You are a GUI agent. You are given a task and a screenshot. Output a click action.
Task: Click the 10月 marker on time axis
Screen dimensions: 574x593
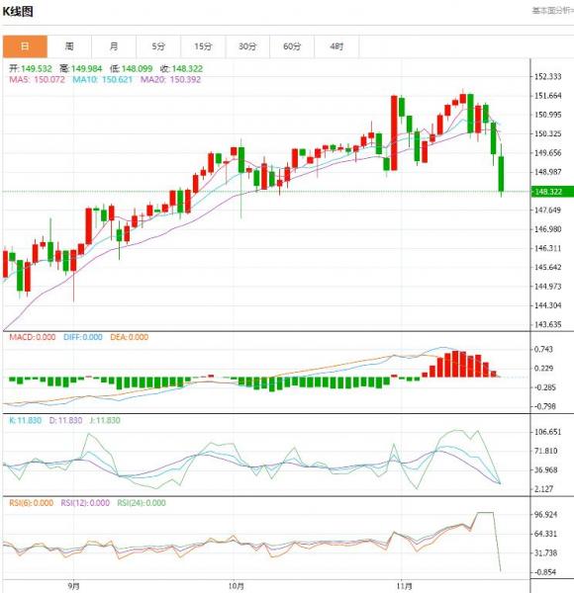click(237, 586)
